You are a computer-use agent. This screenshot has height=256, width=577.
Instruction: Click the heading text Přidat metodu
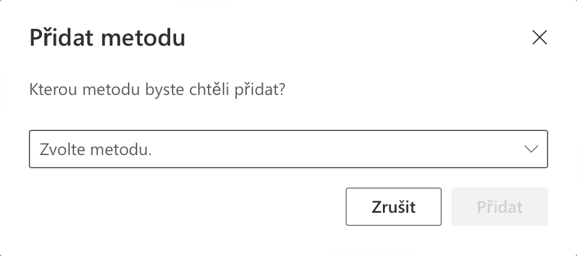[x=107, y=38]
